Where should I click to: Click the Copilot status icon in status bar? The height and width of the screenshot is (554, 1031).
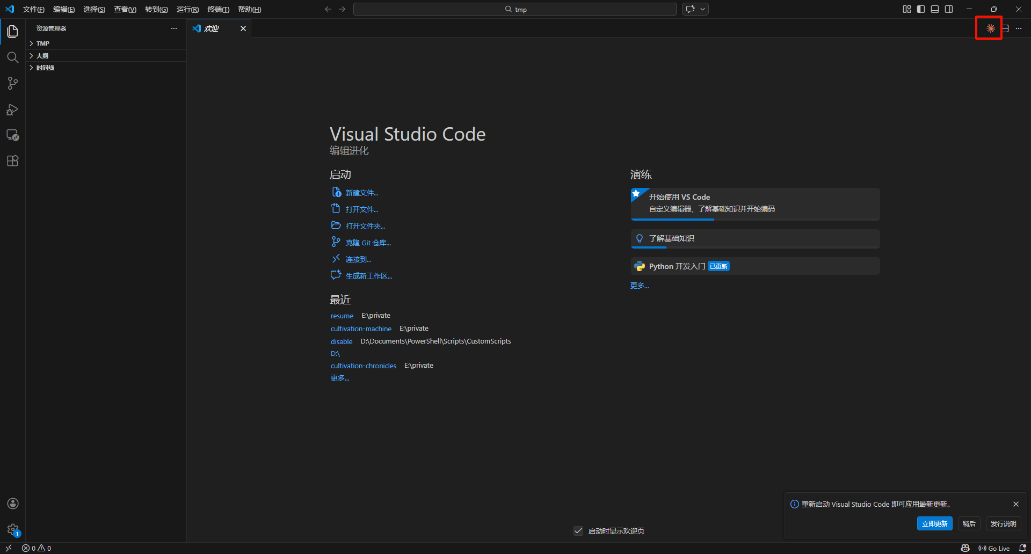coord(965,548)
